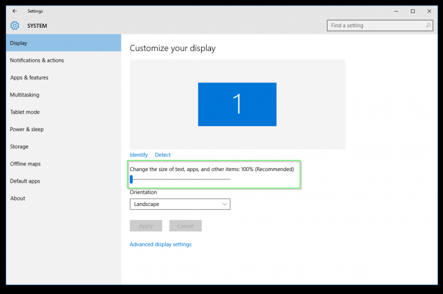Maximize the Settings window
This screenshot has width=443, height=294.
pyautogui.click(x=413, y=11)
